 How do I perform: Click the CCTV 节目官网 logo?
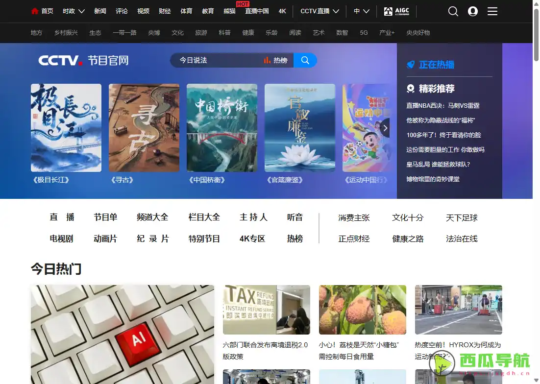point(83,60)
